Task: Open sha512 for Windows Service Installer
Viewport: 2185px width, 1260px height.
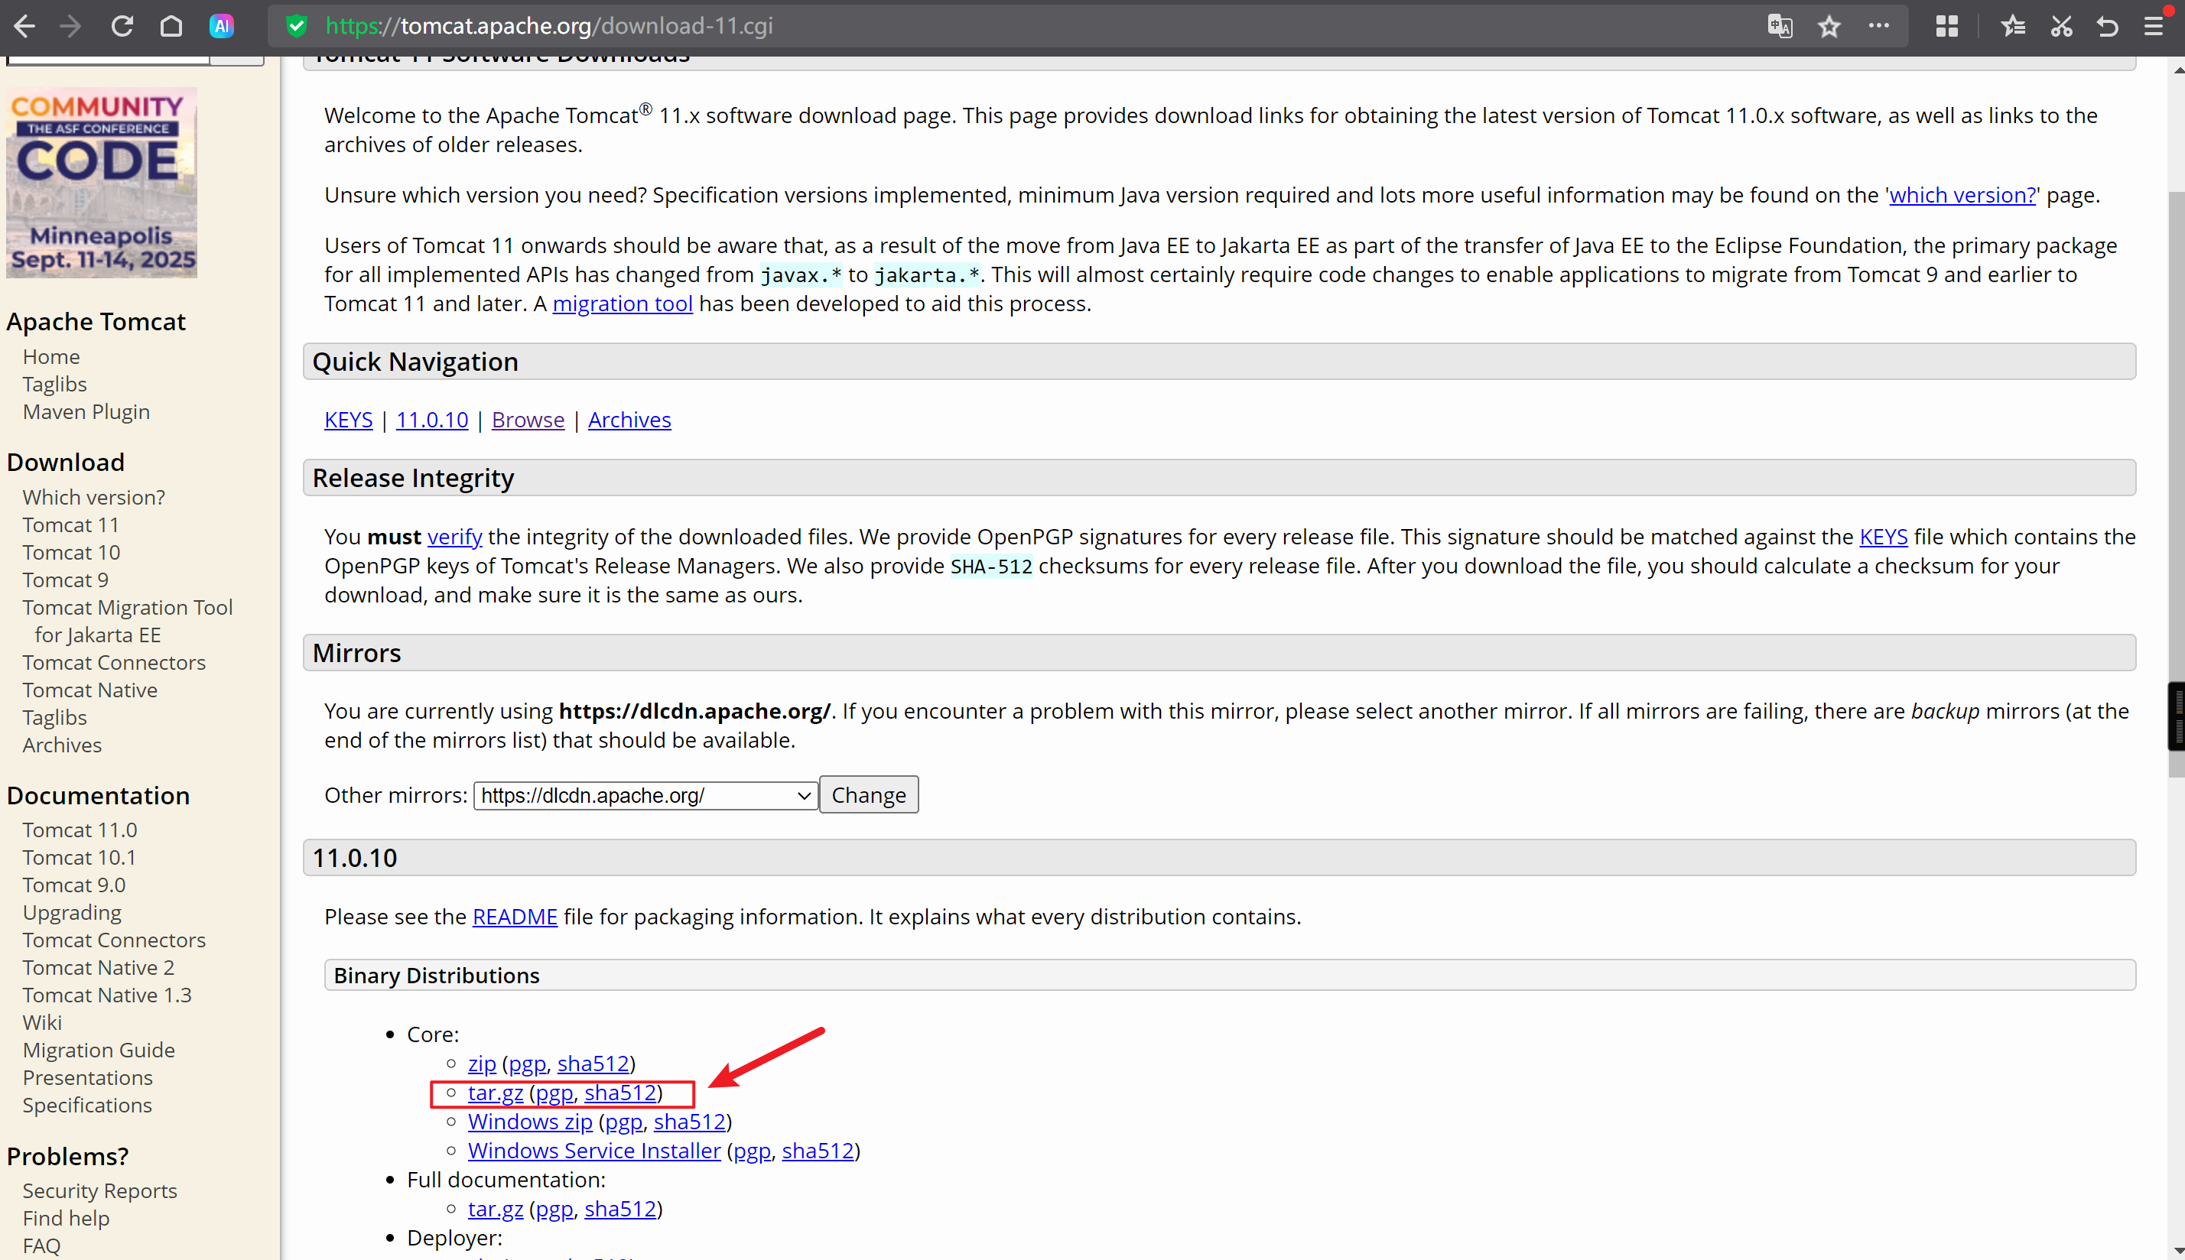Action: (818, 1151)
